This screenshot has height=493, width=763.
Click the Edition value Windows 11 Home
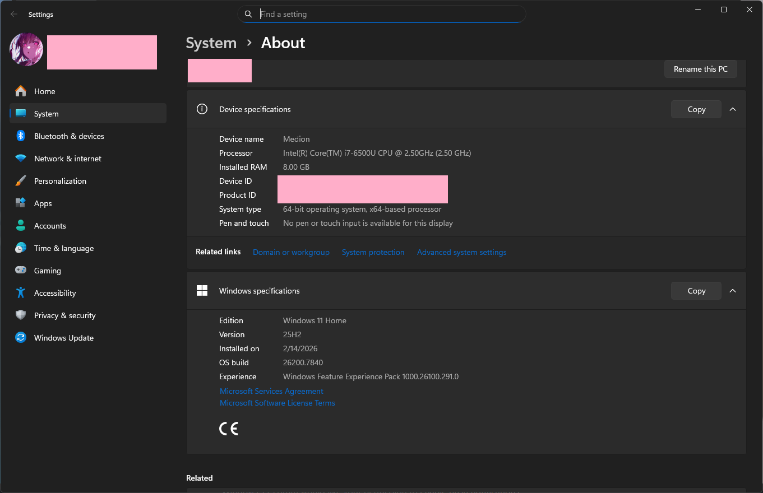coord(315,320)
